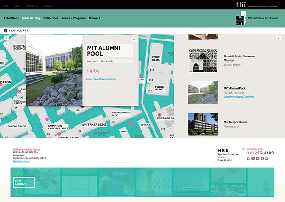Open the RSS feed icon in footer
Screen dimensions: 285x202
click(x=248, y=158)
